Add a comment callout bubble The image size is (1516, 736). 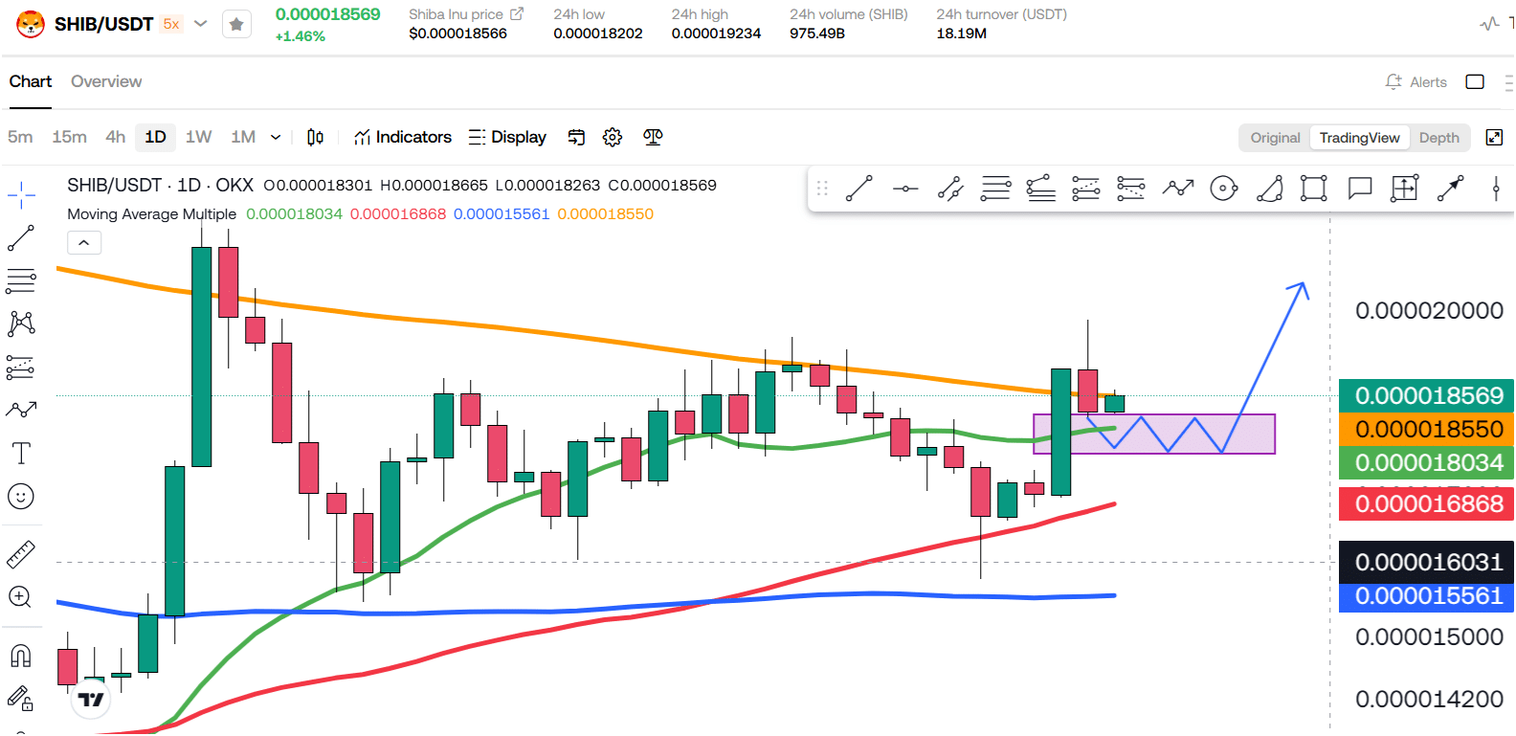click(x=1360, y=189)
